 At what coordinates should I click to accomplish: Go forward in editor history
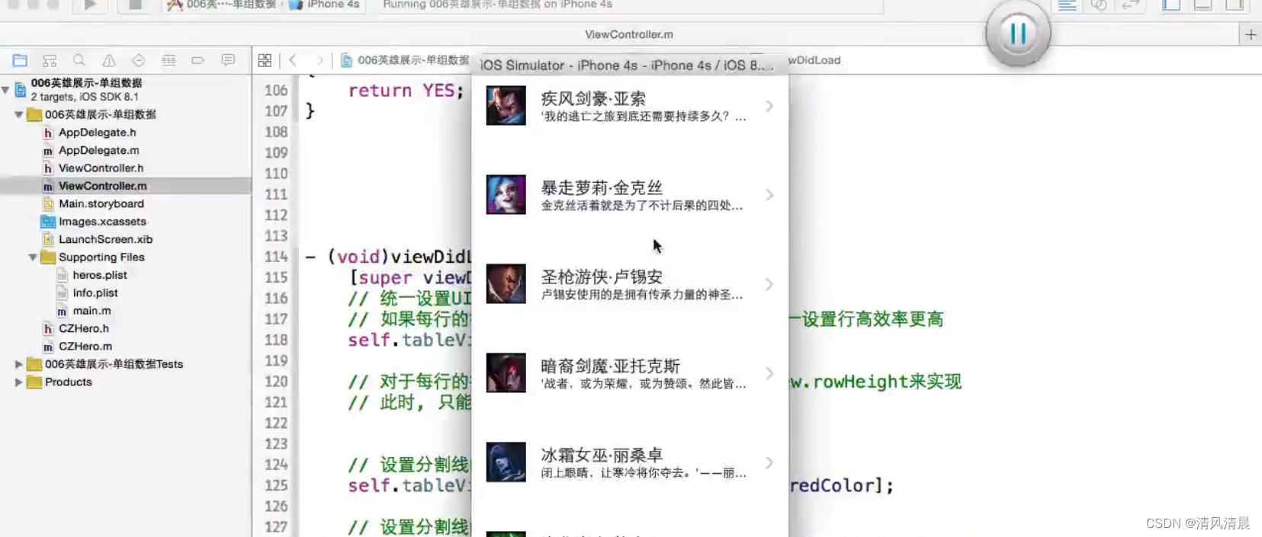point(320,60)
